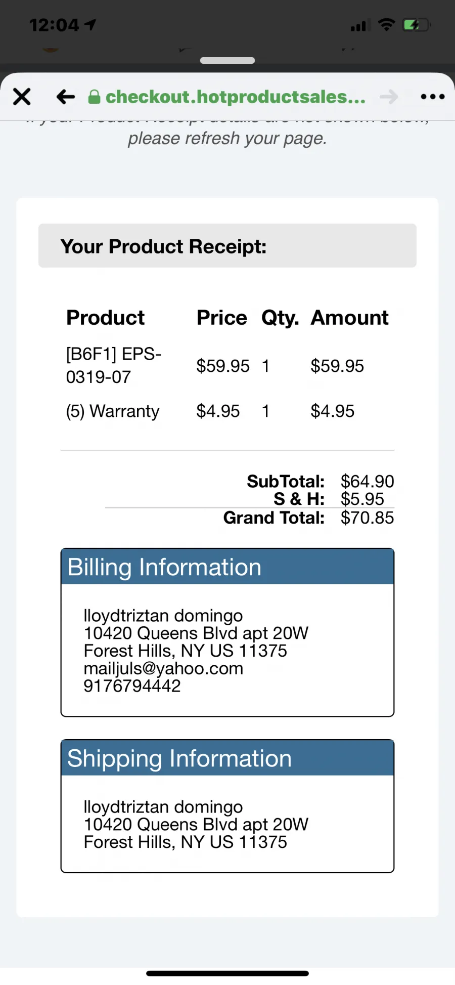
Task: Close the in-app browser with X
Action: 22,96
